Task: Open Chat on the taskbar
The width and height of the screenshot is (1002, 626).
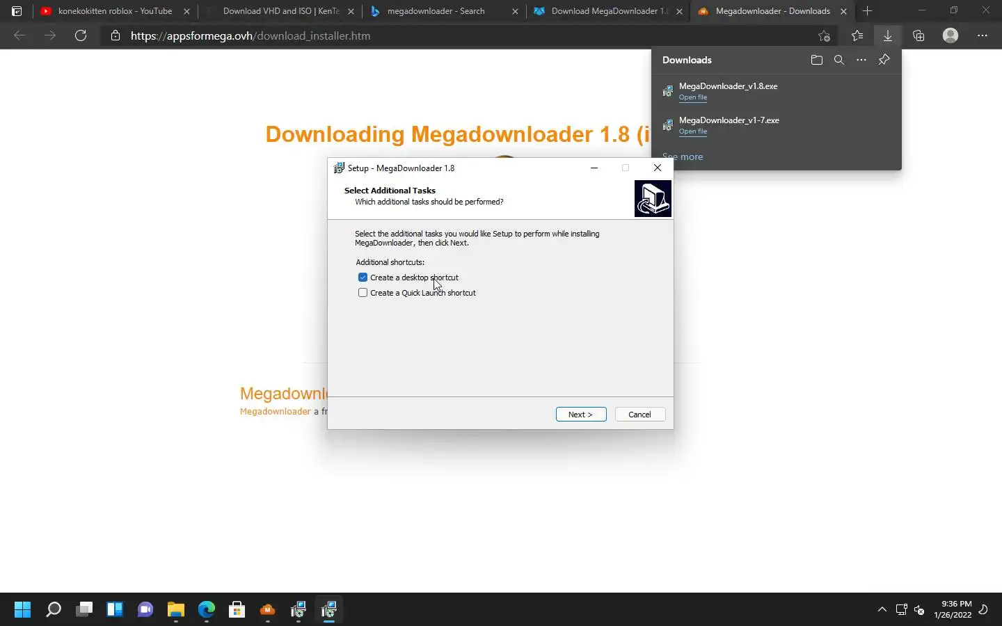Action: point(145,610)
